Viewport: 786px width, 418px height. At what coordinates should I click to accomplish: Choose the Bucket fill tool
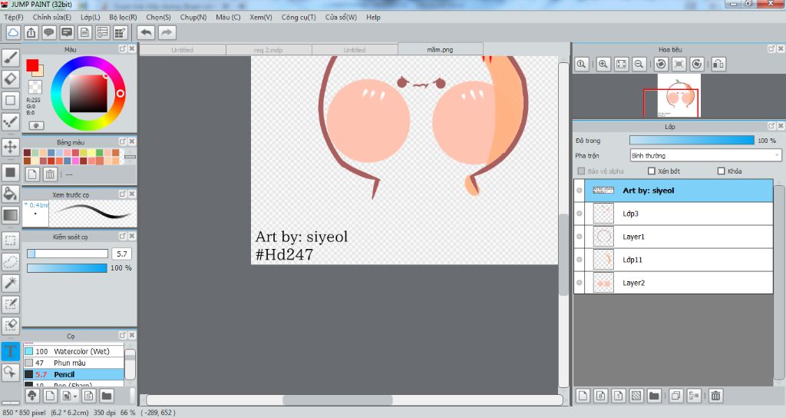tap(11, 194)
